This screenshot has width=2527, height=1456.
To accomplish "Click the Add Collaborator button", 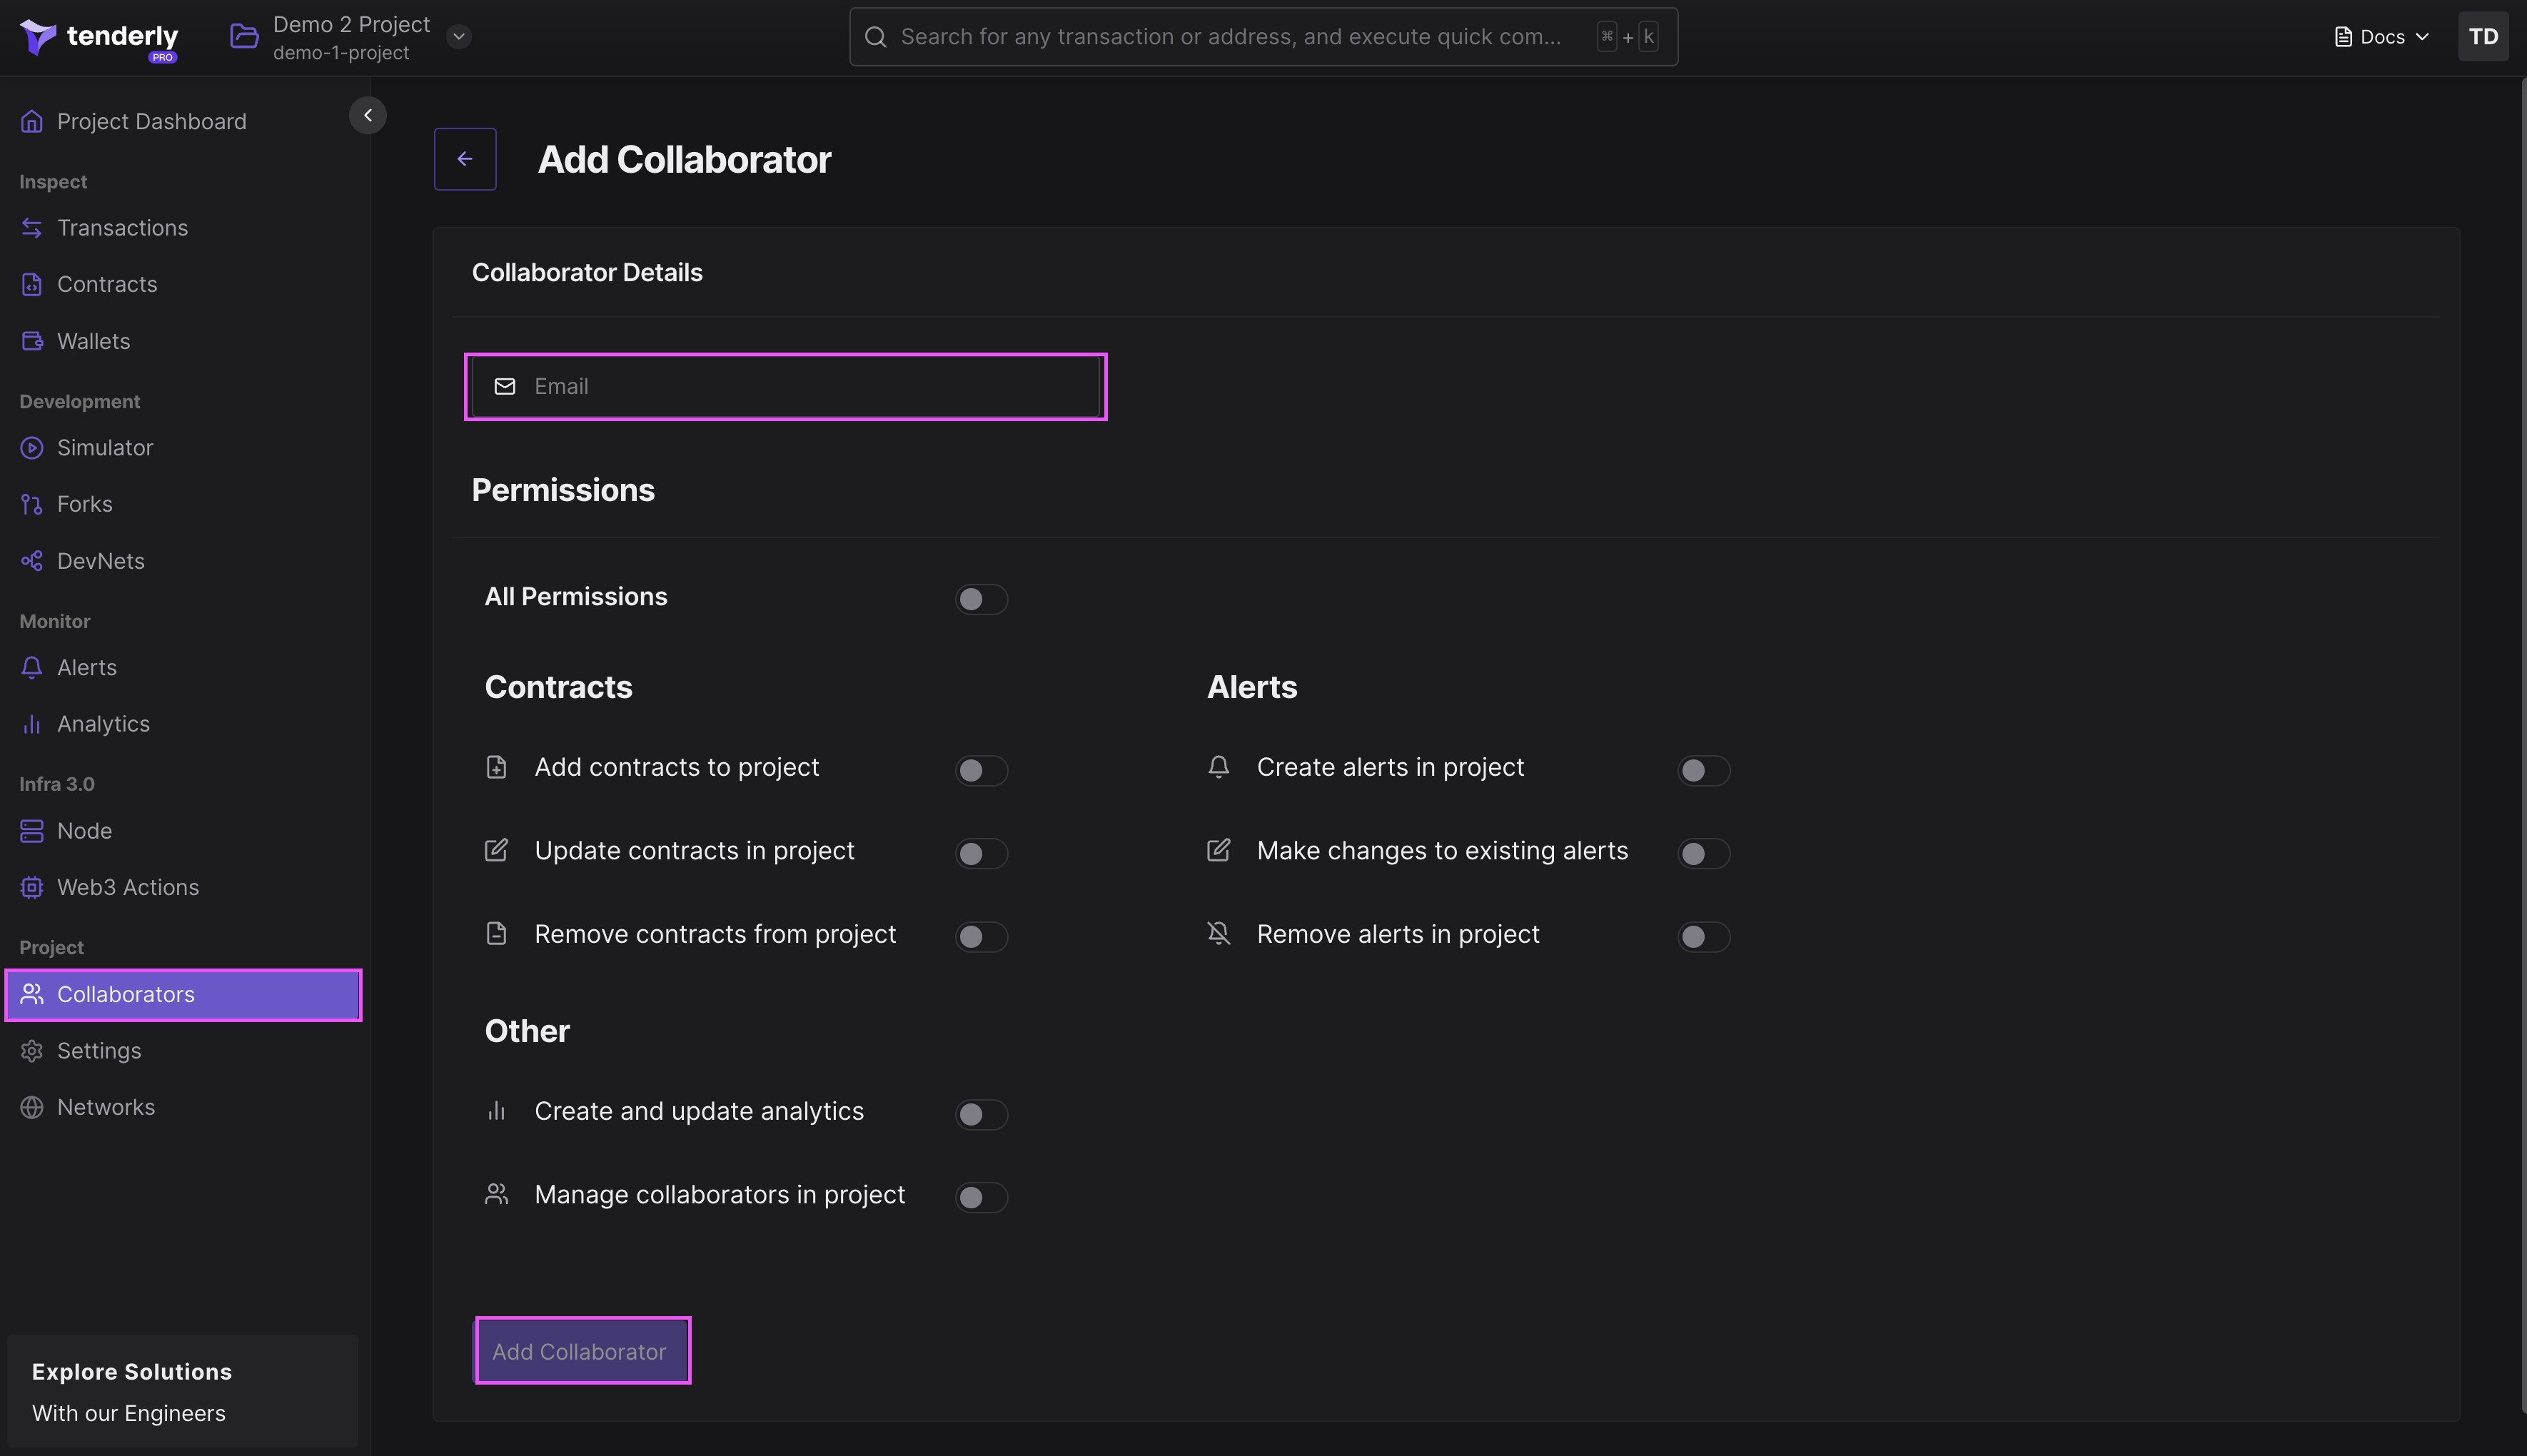I will pos(581,1351).
